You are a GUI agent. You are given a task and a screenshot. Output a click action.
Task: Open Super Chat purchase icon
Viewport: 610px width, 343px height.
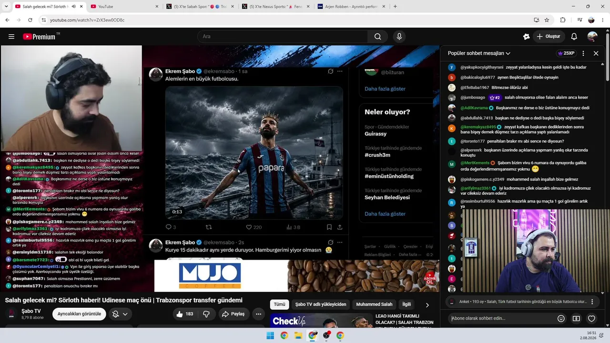pos(576,318)
